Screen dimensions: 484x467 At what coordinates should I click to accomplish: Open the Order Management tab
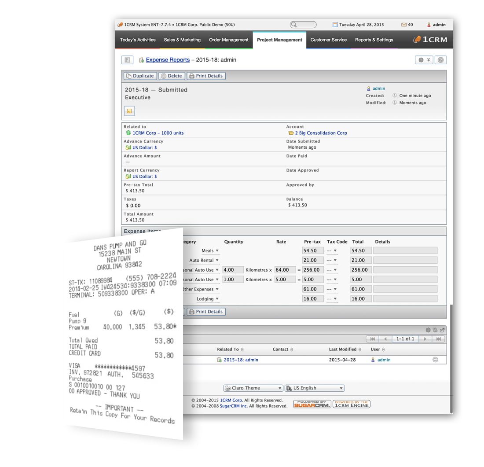click(x=229, y=40)
